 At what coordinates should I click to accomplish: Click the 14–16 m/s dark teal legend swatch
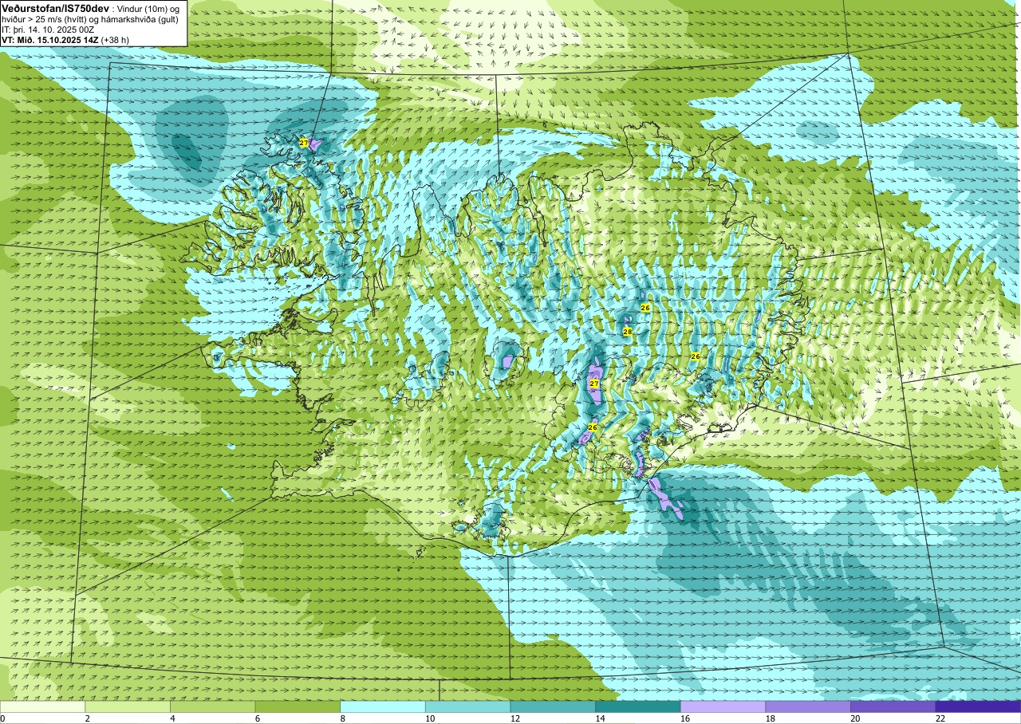click(638, 706)
